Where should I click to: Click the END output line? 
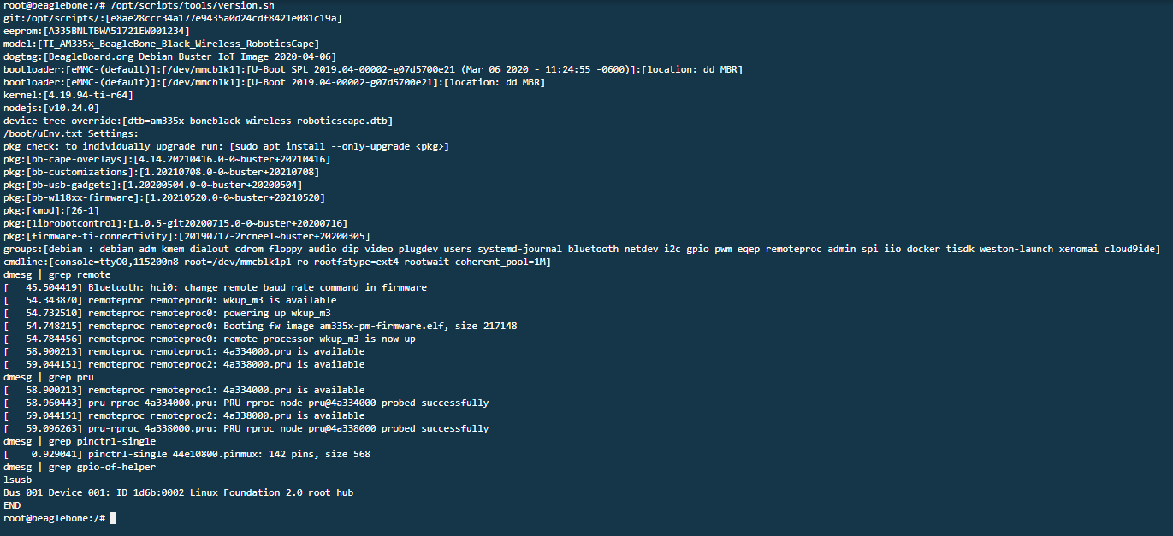click(x=12, y=505)
